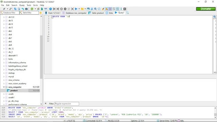Image resolution: width=217 pixels, height=122 pixels.
Task: Click the save as snippet icon
Action: point(92,9)
